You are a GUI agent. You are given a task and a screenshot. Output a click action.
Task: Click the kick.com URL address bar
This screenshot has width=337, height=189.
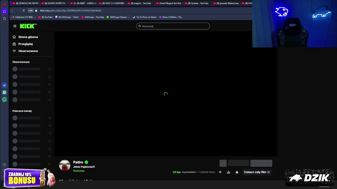click(x=71, y=10)
